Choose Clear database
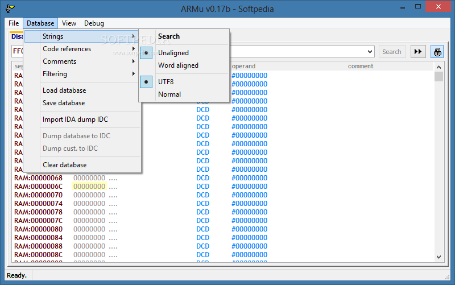 tap(81, 165)
